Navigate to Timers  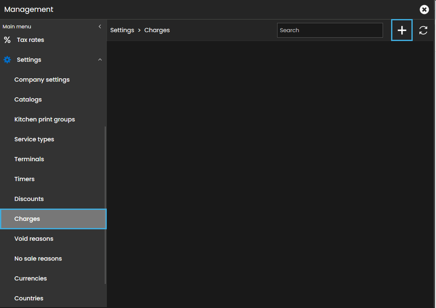[x=25, y=179]
